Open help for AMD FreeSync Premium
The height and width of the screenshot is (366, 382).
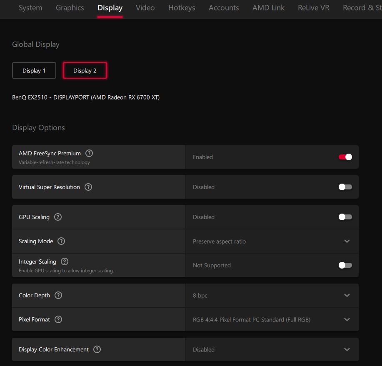tap(89, 153)
